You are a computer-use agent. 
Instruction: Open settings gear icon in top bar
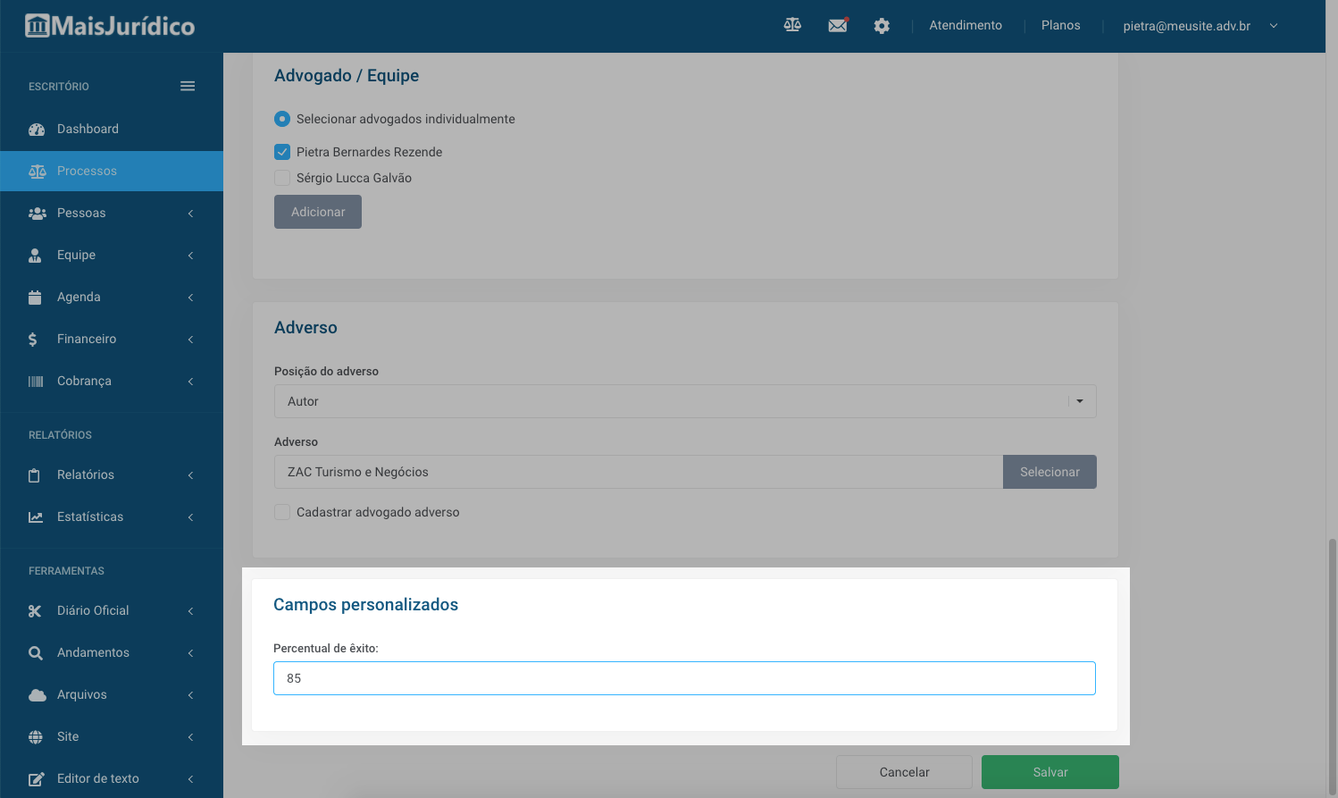882,26
